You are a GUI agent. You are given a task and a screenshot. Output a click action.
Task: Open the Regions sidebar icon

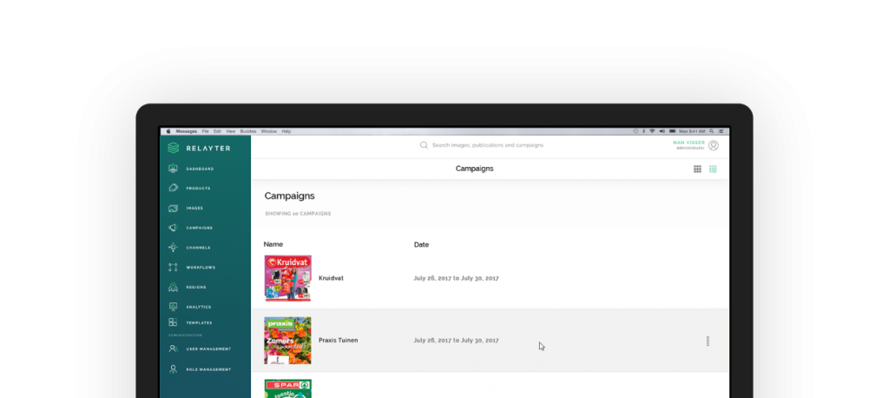tap(173, 288)
